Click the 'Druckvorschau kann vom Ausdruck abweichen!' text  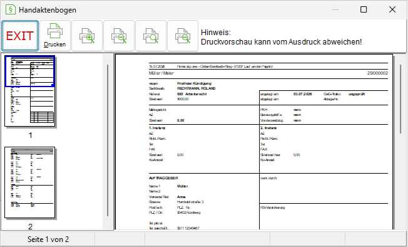281,41
